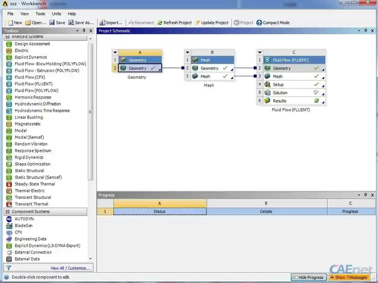The image size is (378, 283).
Task: Click Toolbox scrollbar down arrow
Action: 91,259
